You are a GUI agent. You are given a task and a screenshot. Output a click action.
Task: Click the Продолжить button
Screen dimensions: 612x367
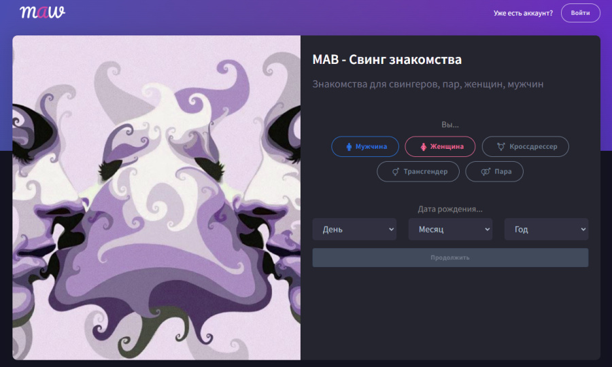450,258
